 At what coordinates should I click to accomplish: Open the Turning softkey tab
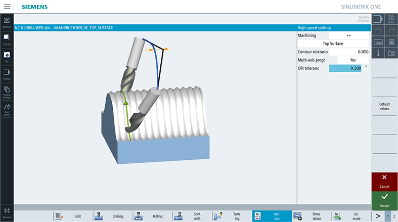[231, 216]
